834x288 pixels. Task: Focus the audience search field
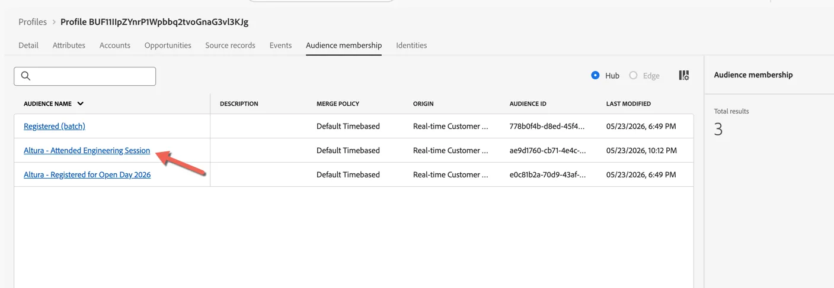[85, 76]
